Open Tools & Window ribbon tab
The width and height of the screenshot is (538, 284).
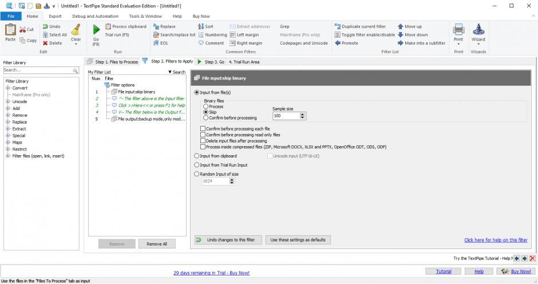pyautogui.click(x=145, y=16)
